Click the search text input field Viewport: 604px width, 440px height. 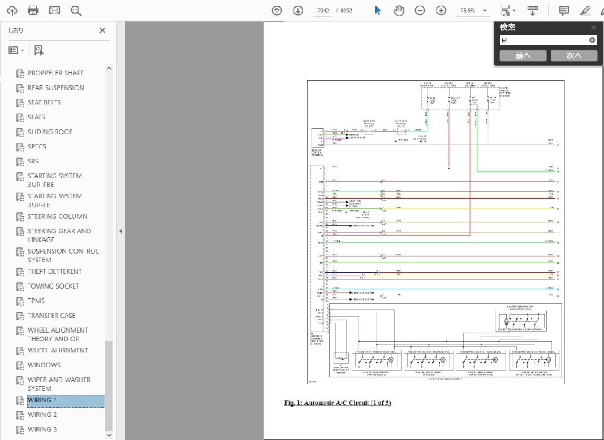pos(543,40)
